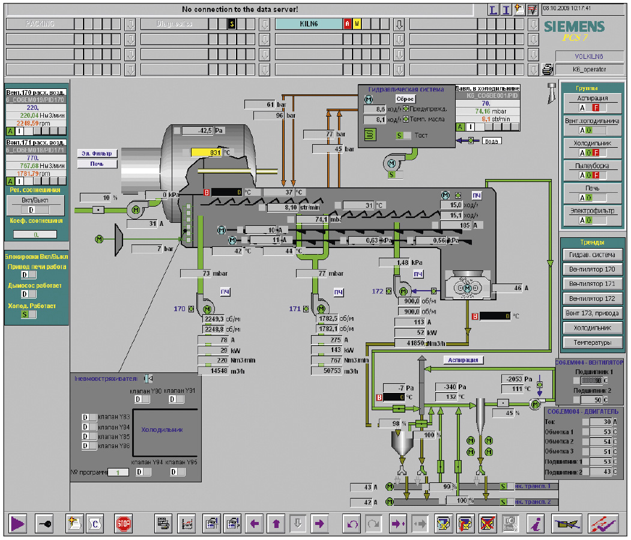Toggle the Тест S switch in hydraulic panel
631x540 pixels.
(x=403, y=136)
